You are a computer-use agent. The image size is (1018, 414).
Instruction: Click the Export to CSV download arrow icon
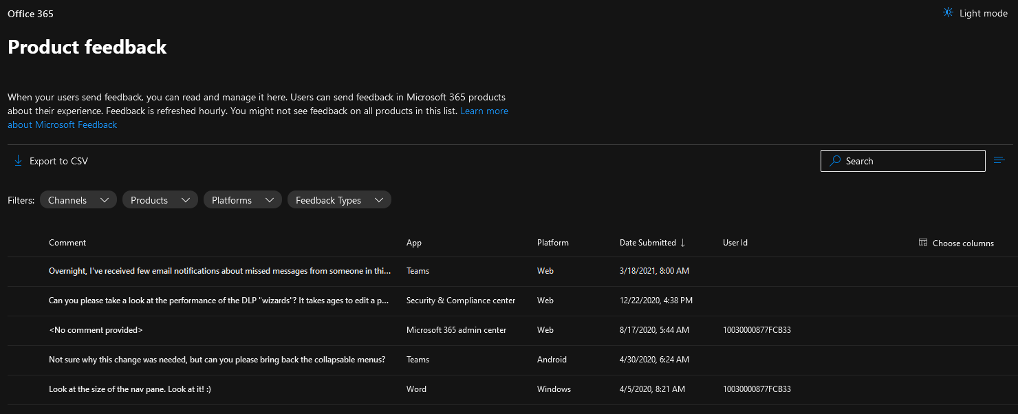pos(19,161)
